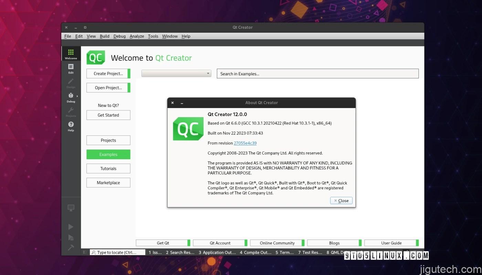The height and width of the screenshot is (275, 482).
Task: Expand the Debug mode arrow
Action: [x=77, y=96]
